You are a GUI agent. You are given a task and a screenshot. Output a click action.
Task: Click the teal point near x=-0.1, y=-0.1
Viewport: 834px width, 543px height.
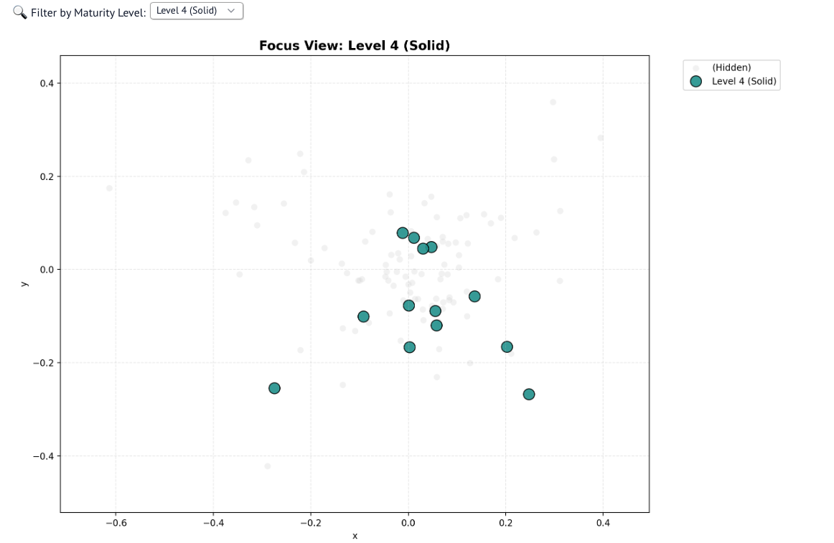pyautogui.click(x=363, y=316)
